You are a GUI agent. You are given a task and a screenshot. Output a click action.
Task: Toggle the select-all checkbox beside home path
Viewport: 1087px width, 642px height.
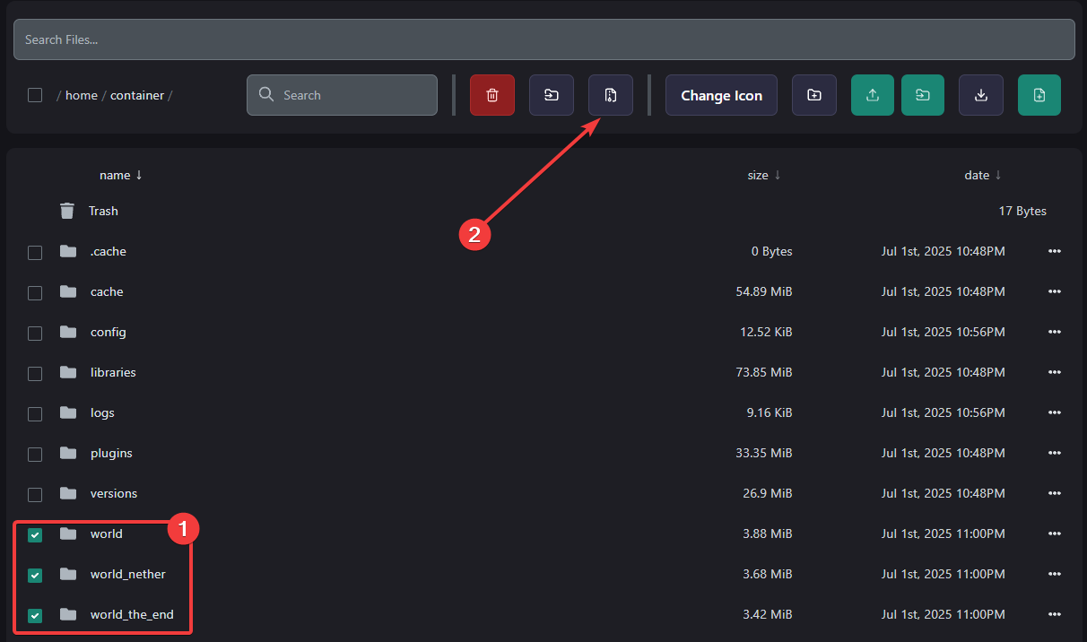click(35, 95)
